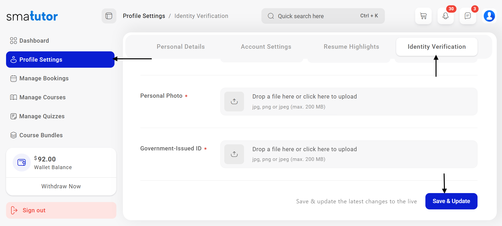Image resolution: width=502 pixels, height=226 pixels.
Task: Open the shopping cart icon
Action: (x=423, y=16)
